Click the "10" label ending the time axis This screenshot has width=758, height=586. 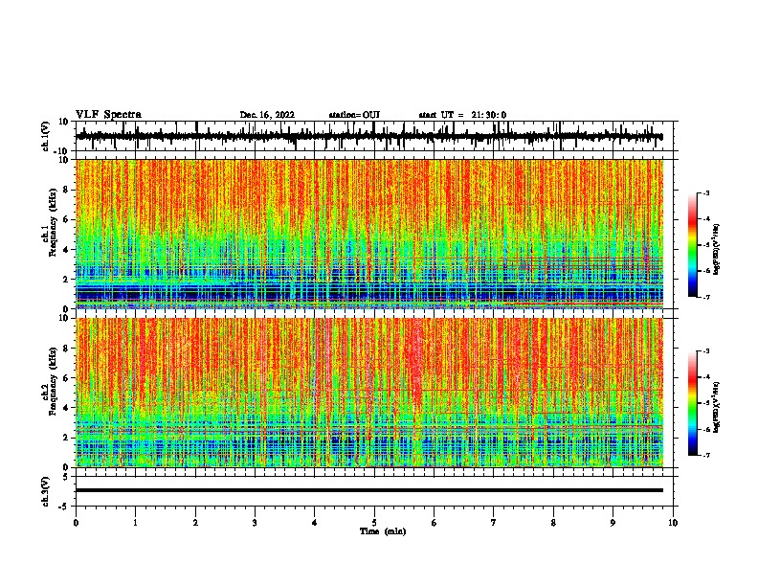click(x=673, y=523)
